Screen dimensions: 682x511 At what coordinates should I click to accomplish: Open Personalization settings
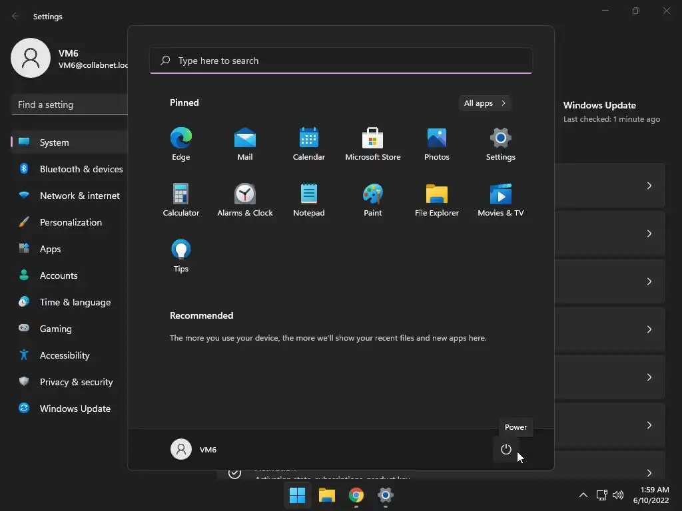click(x=69, y=222)
